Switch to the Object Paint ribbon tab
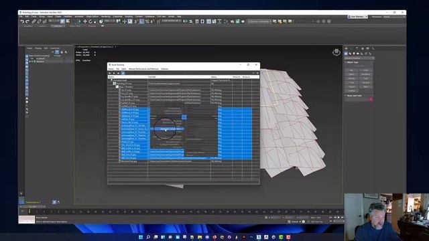Viewport: 429px width, 241px height. pyautogui.click(x=74, y=26)
